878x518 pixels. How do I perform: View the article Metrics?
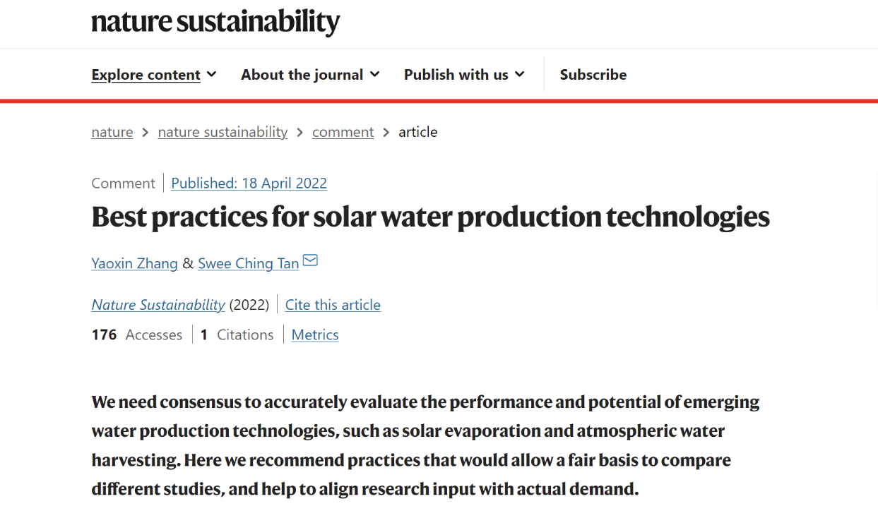point(315,335)
